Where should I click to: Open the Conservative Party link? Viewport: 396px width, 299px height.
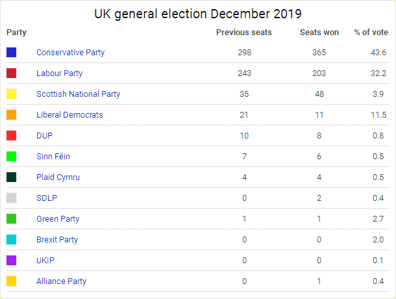click(x=71, y=53)
